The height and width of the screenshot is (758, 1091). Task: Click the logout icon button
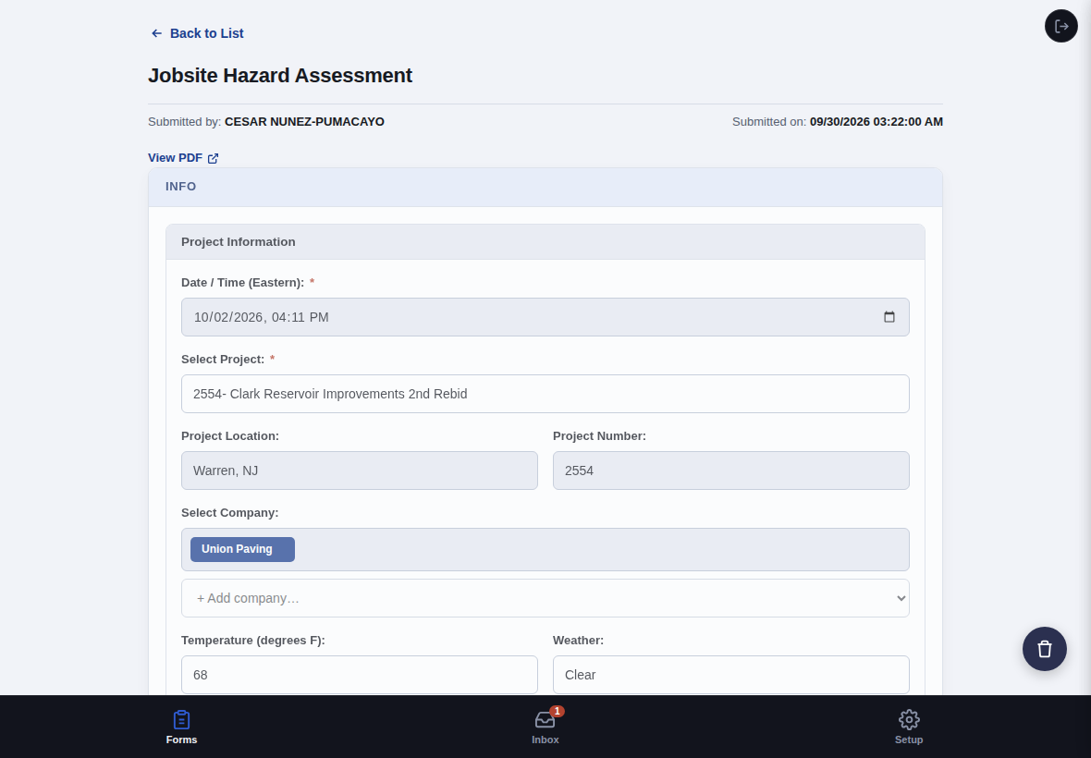coord(1061,27)
